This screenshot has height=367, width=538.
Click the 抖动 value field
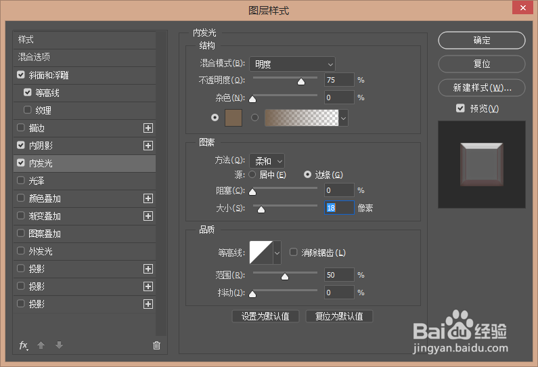pyautogui.click(x=339, y=293)
